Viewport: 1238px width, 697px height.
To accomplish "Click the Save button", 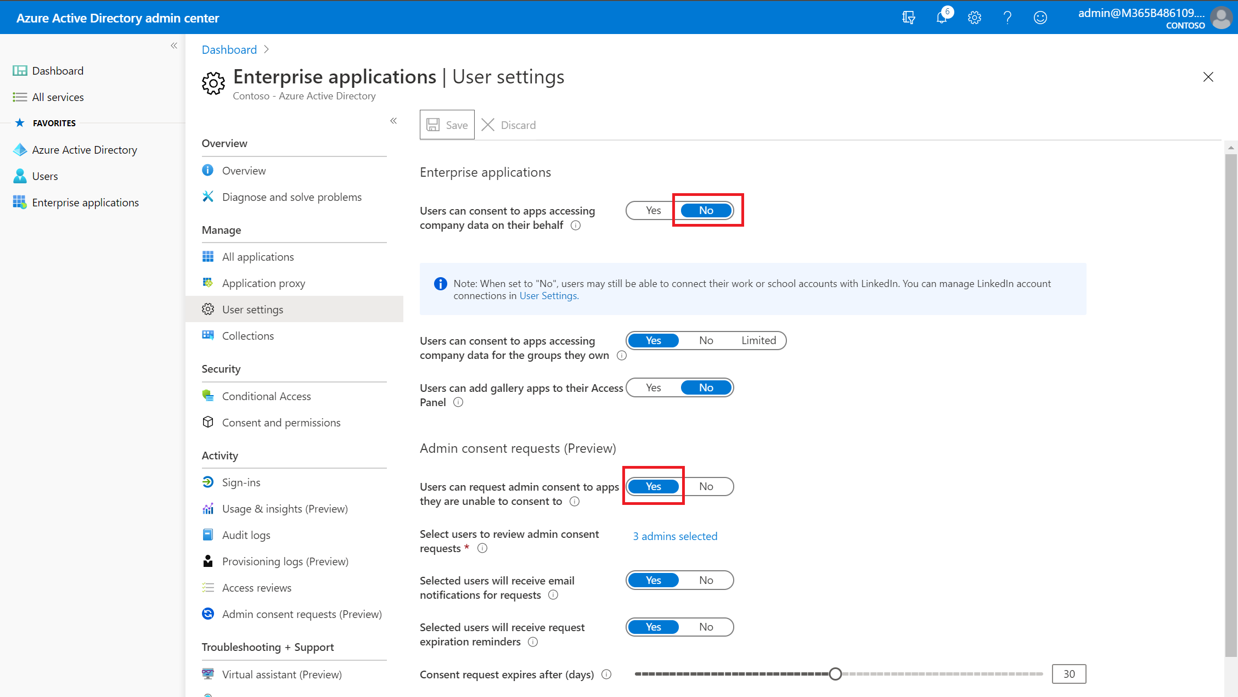I will (447, 125).
